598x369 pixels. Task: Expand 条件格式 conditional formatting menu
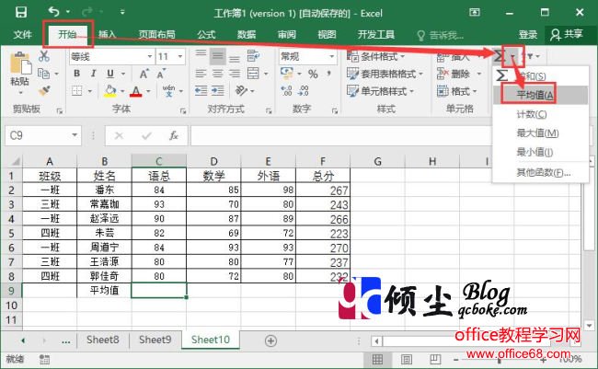pyautogui.click(x=376, y=56)
